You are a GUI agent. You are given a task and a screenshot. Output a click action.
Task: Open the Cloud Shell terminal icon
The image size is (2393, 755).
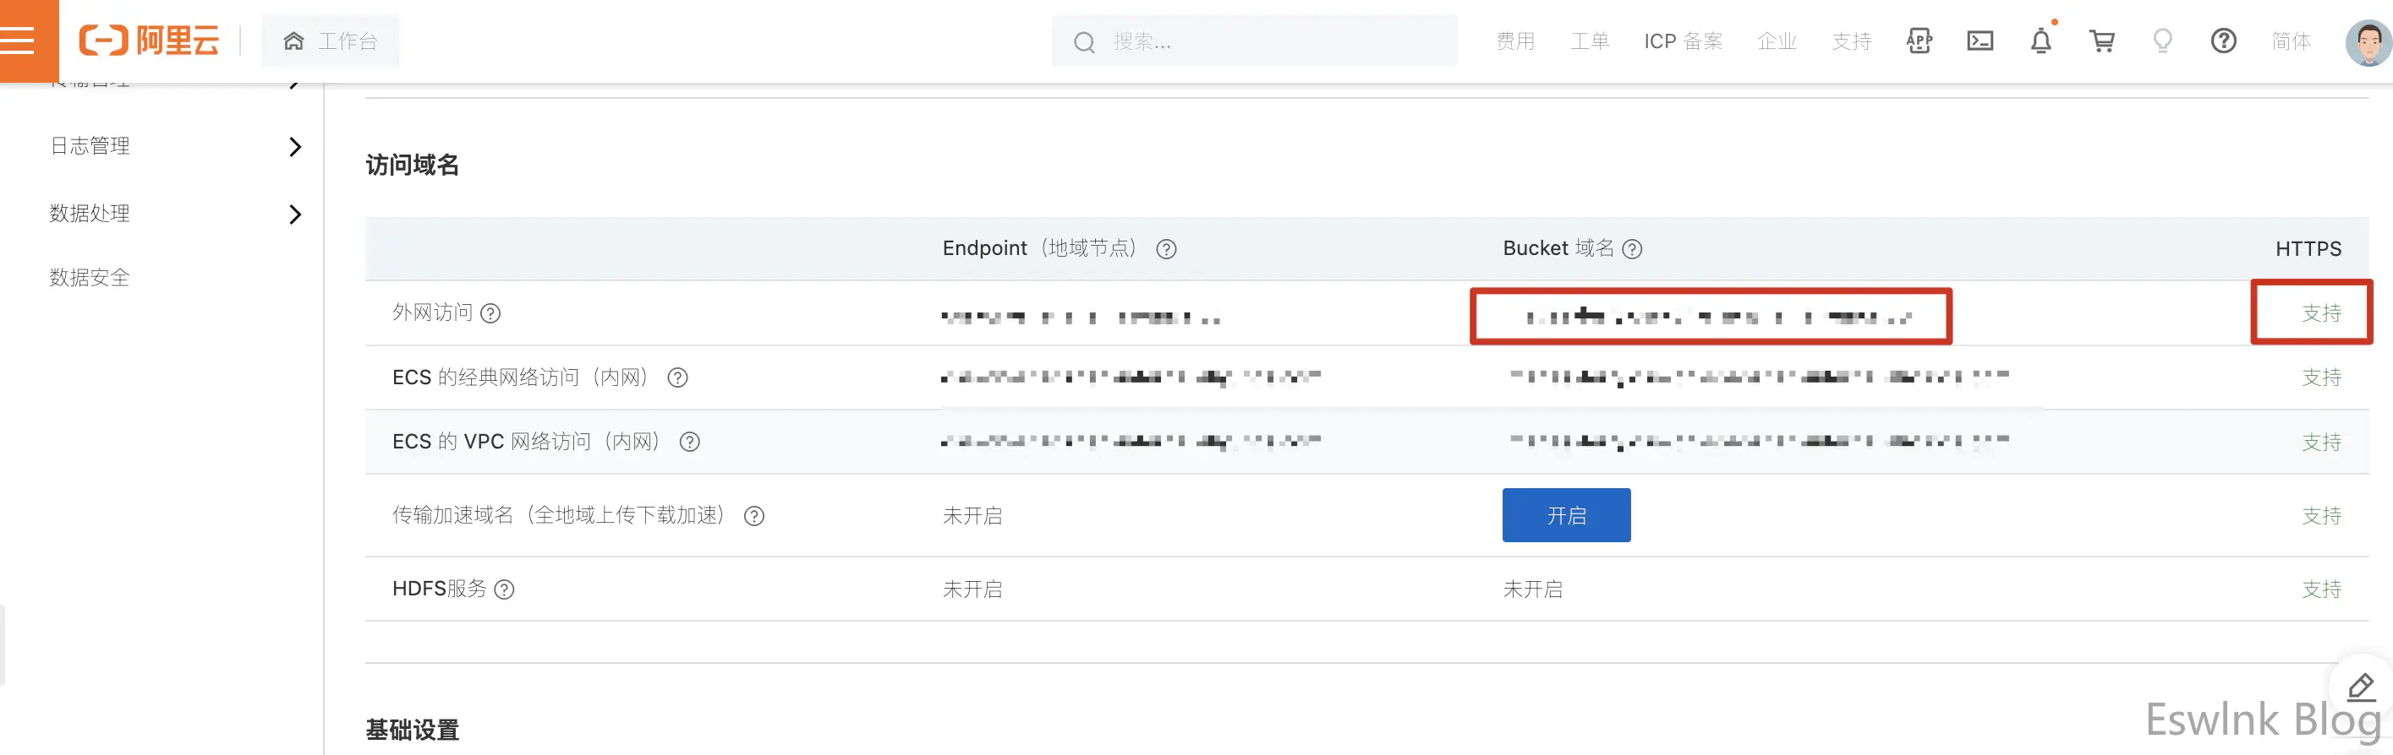tap(1980, 41)
